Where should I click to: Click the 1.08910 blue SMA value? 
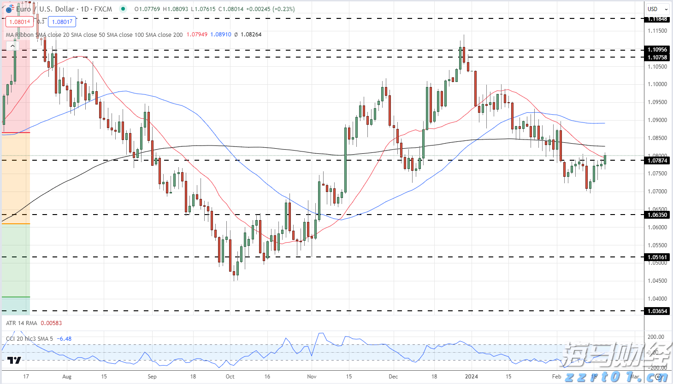221,35
